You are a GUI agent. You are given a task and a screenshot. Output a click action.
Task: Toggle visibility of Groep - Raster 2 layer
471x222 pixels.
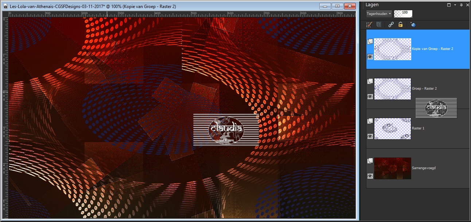click(370, 97)
